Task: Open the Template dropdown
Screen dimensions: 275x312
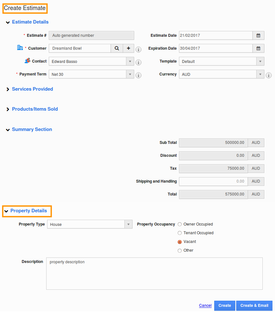Action: [x=260, y=61]
